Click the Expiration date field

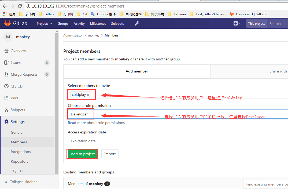tap(178, 141)
